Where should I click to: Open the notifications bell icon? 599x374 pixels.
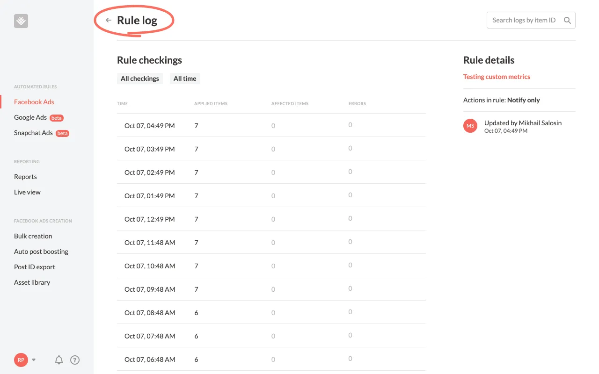58,360
